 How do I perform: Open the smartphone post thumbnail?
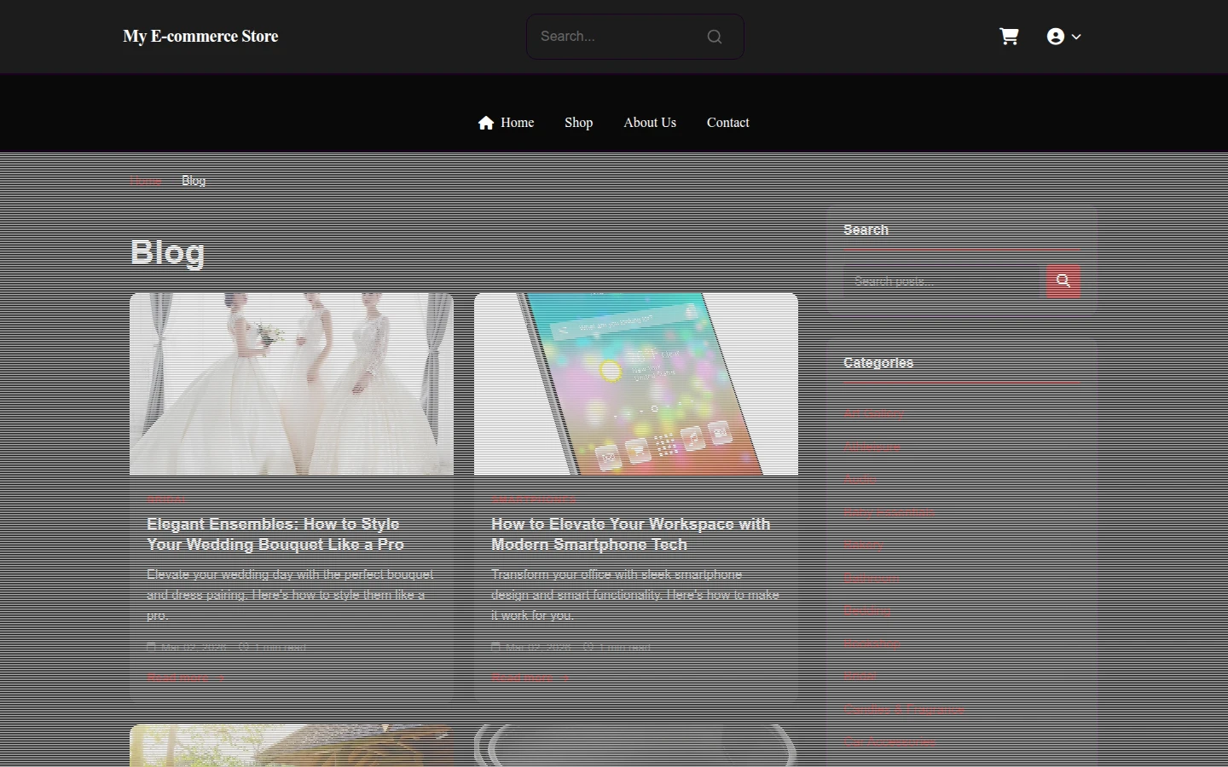(x=636, y=383)
